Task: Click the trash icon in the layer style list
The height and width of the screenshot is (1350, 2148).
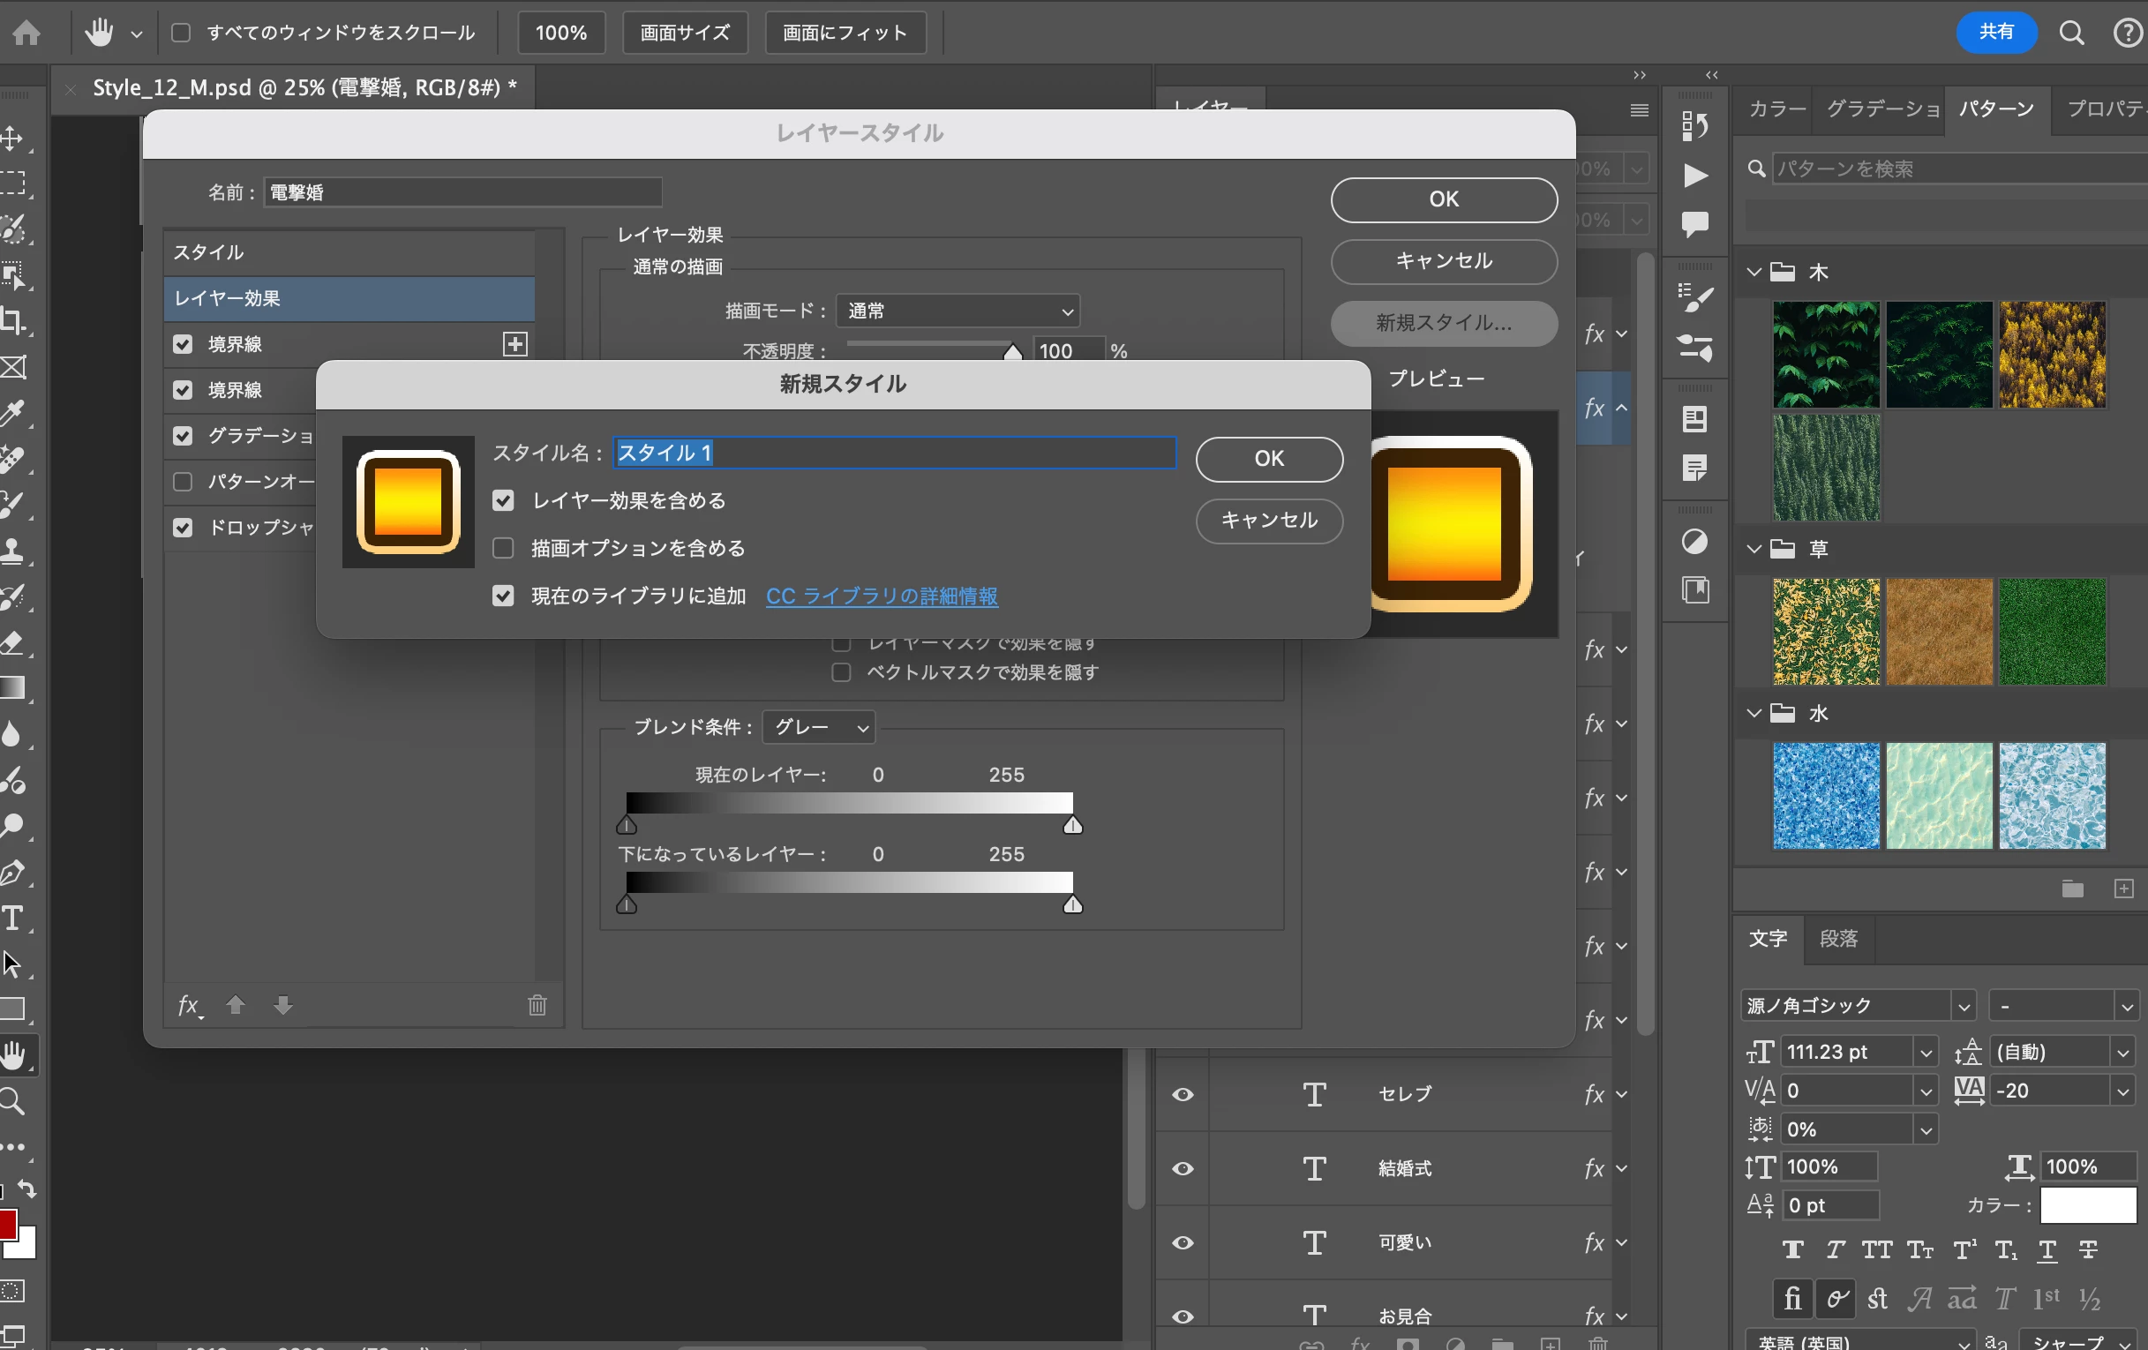Action: click(537, 1006)
